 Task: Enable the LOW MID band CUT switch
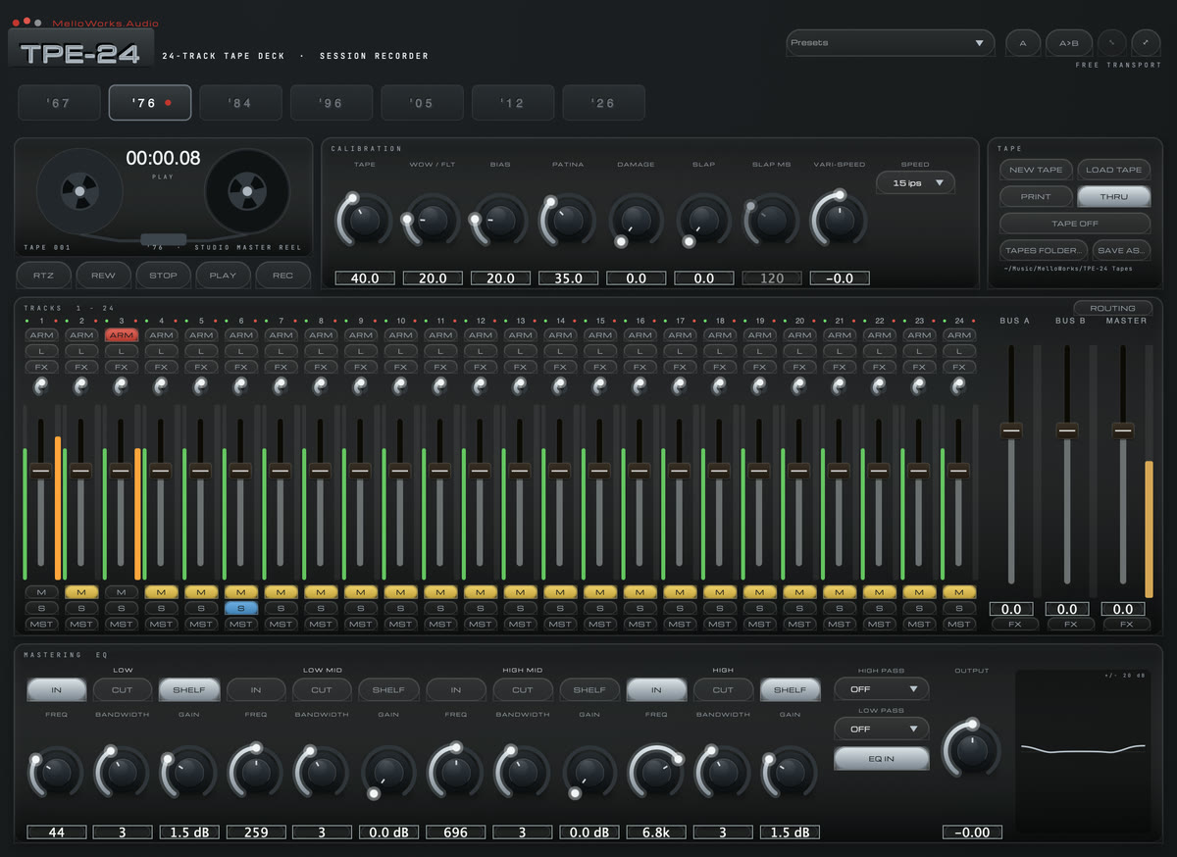coord(323,690)
